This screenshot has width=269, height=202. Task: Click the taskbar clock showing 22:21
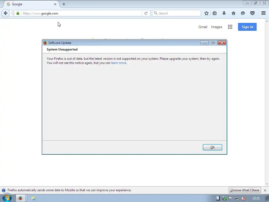(x=256, y=198)
